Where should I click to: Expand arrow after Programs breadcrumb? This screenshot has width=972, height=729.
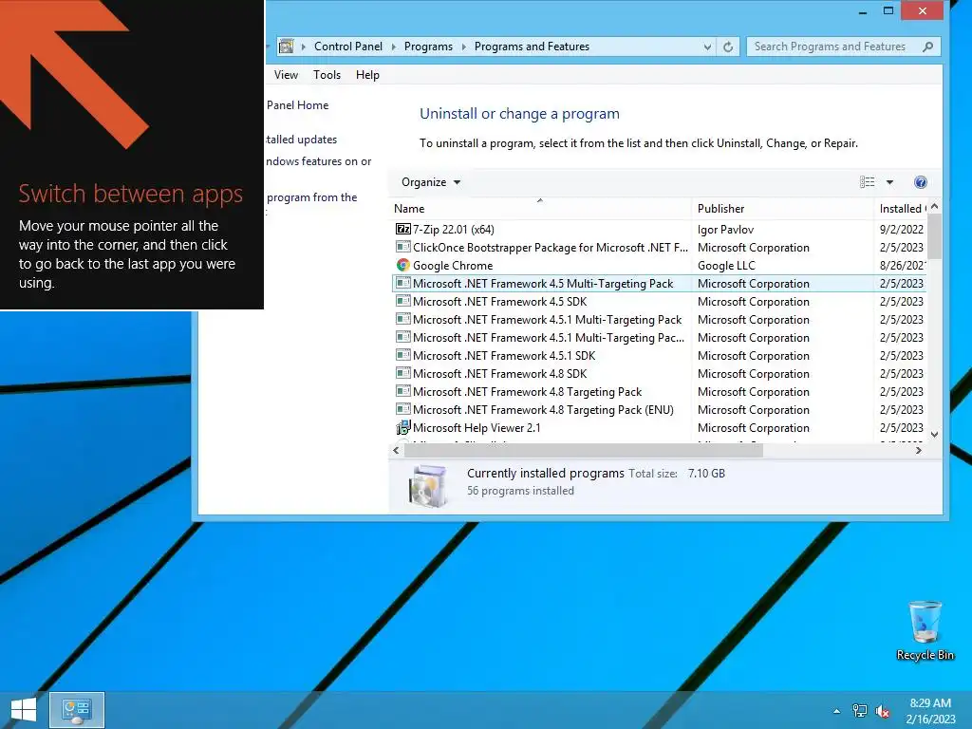pyautogui.click(x=463, y=47)
